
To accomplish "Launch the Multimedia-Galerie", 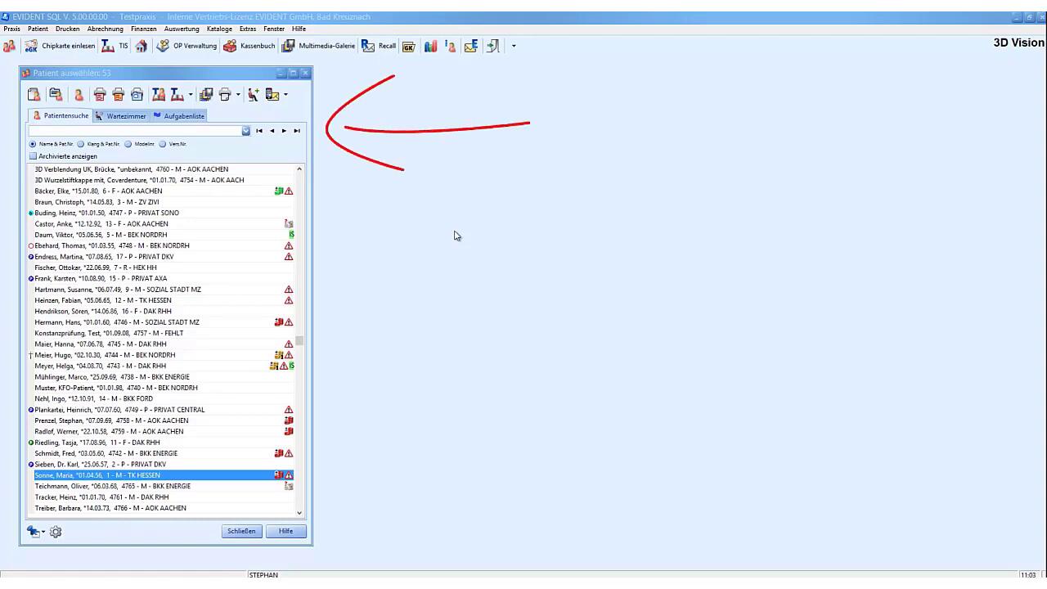I will tap(319, 47).
